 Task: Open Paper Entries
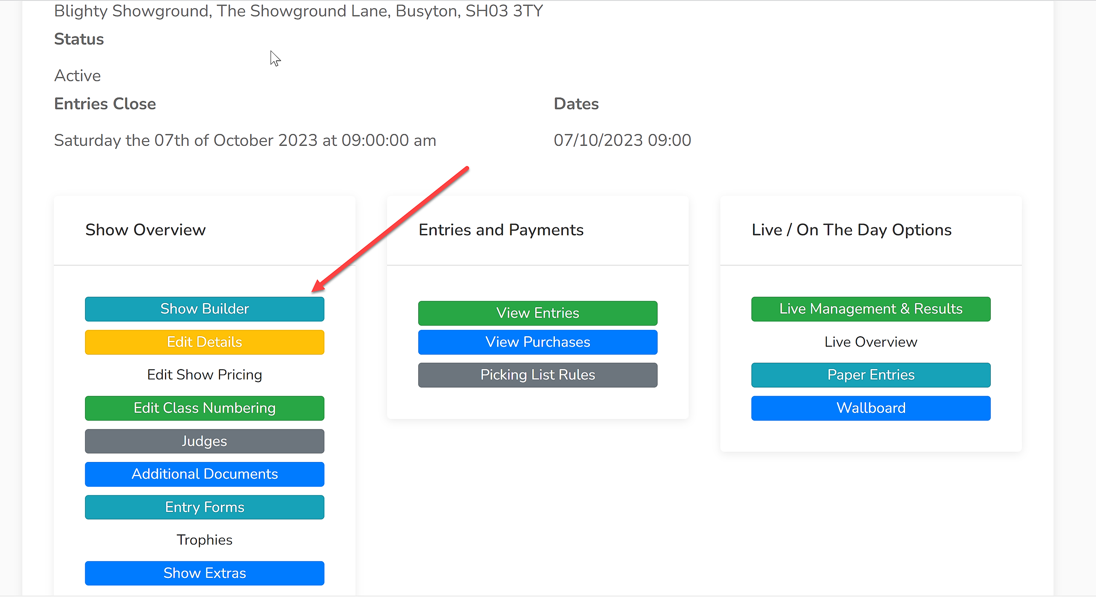click(871, 375)
